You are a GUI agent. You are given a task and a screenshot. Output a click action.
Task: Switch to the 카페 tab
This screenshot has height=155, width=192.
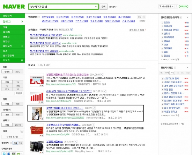[x=12, y=27]
